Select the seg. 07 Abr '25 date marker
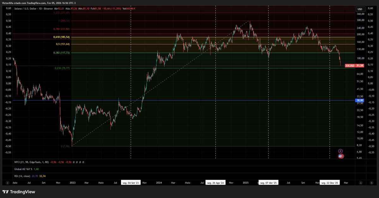Viewport: 379px width, 198px height. click(268, 183)
